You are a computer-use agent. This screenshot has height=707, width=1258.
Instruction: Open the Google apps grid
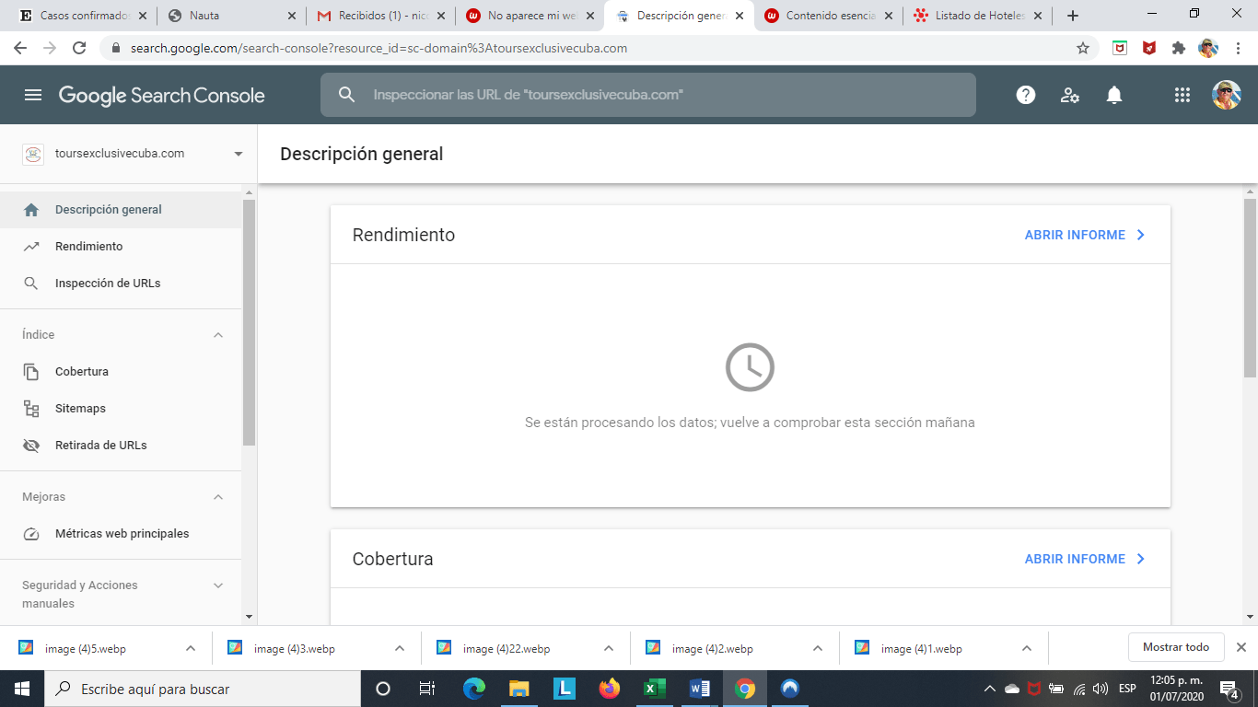pos(1182,95)
